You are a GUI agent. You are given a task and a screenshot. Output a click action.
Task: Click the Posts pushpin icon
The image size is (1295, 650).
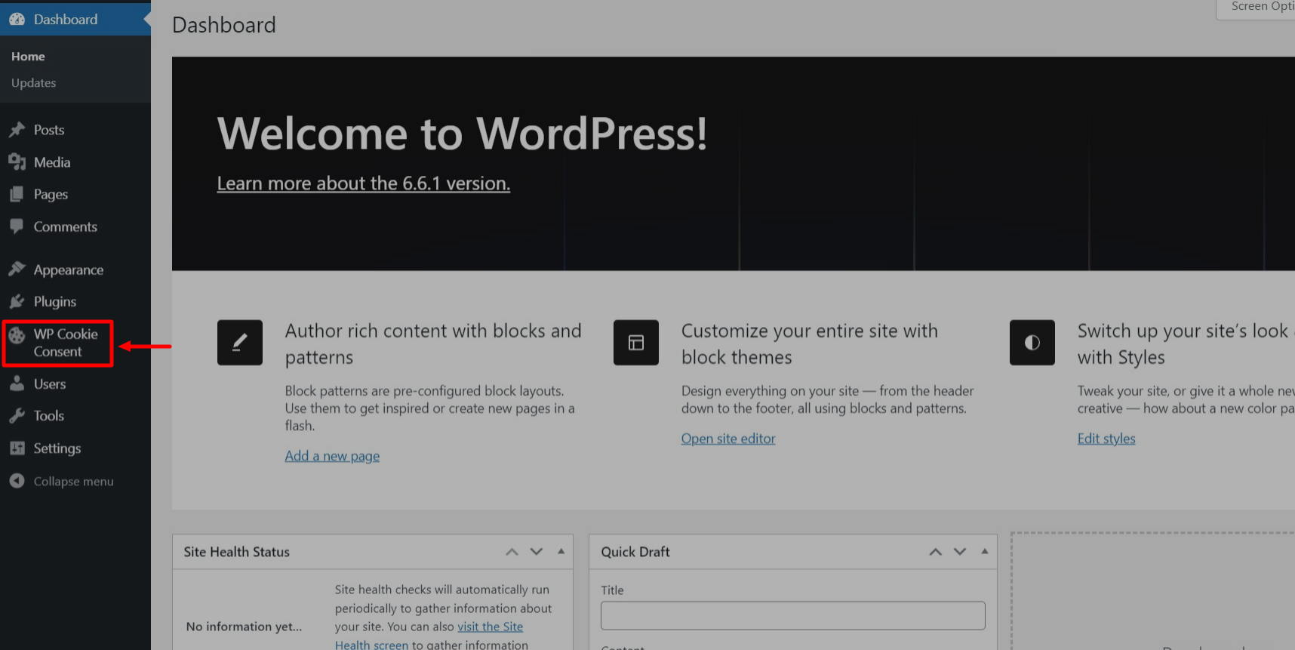pyautogui.click(x=17, y=130)
